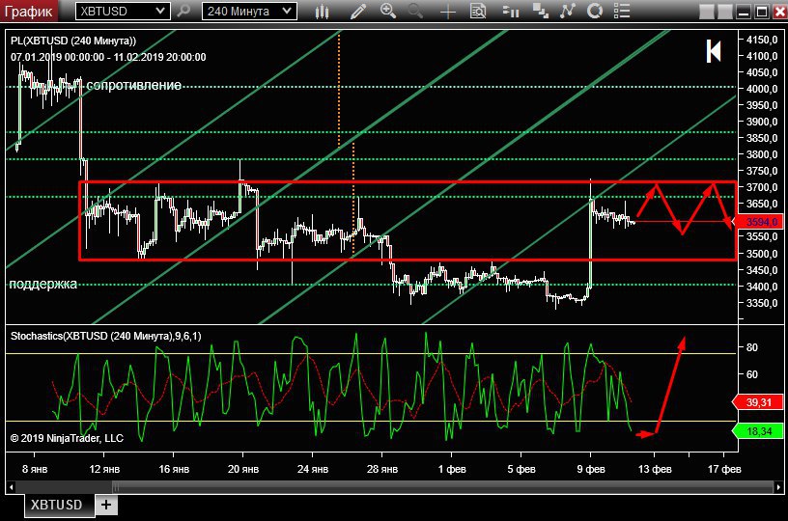Click the red 39,31 stochastics marker
Image resolution: width=788 pixels, height=521 pixels.
758,402
